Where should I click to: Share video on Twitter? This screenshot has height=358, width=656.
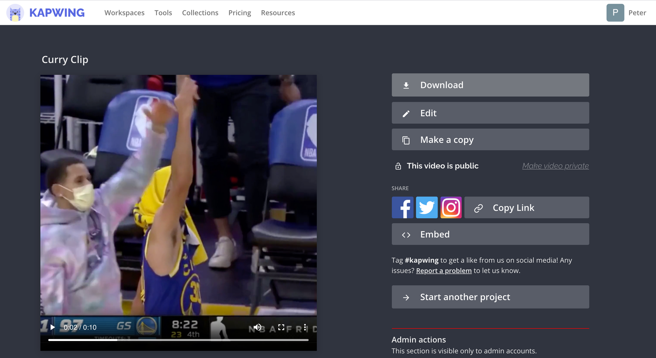pyautogui.click(x=427, y=207)
